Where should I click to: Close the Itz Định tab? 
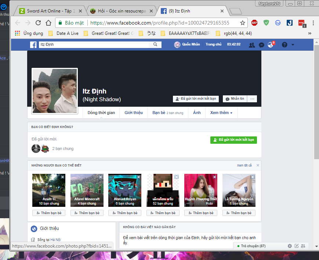coord(222,11)
